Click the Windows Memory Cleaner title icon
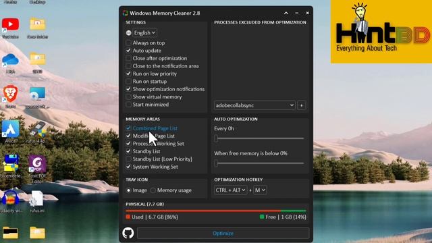 coord(126,13)
